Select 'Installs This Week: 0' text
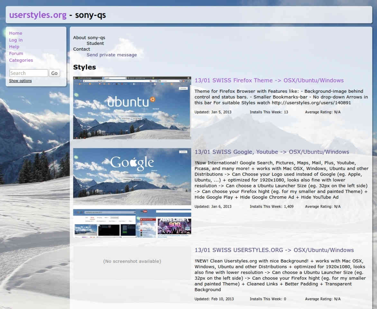Viewport: 377px width, 309px height. 268,299
